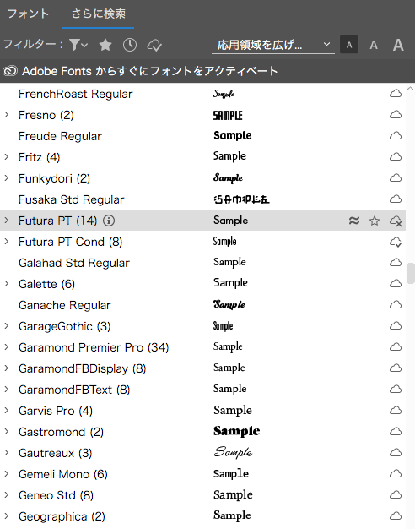
Task: Expand the Garvis Pro family
Action: (x=7, y=410)
